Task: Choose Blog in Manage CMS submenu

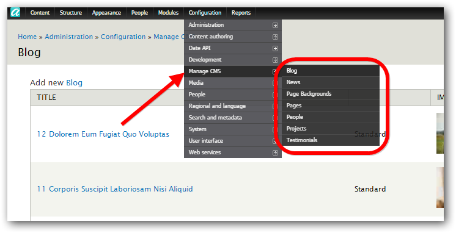Action: (x=331, y=71)
